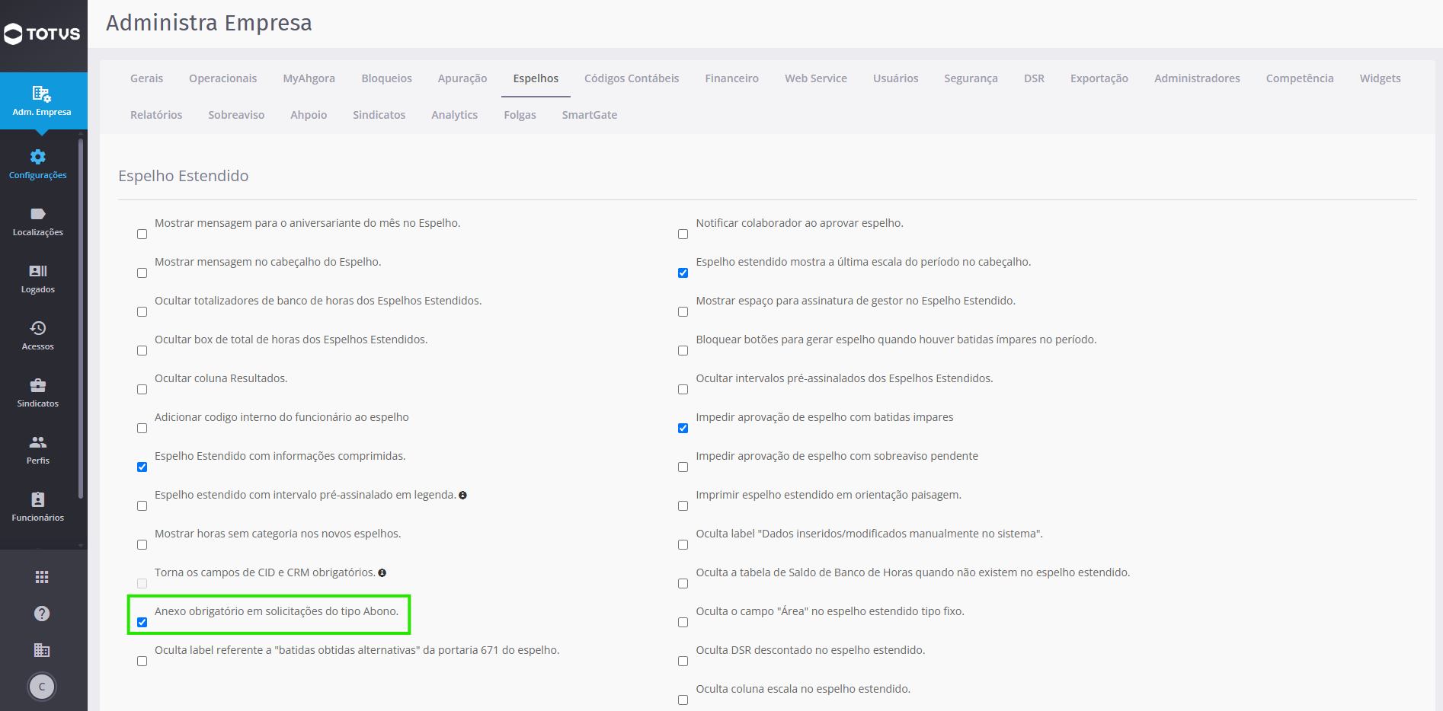Click the TOTVS logo
Viewport: 1443px width, 711px height.
42,33
